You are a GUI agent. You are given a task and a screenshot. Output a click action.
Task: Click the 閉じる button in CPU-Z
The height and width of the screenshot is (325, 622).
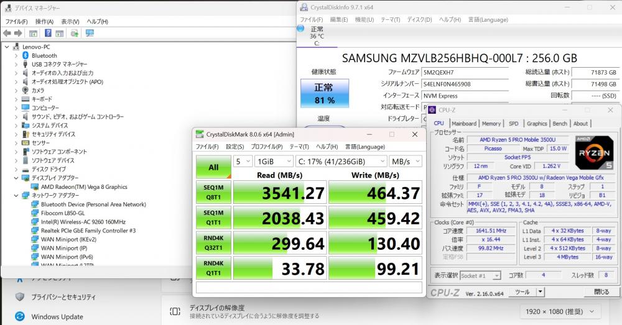tap(601, 292)
